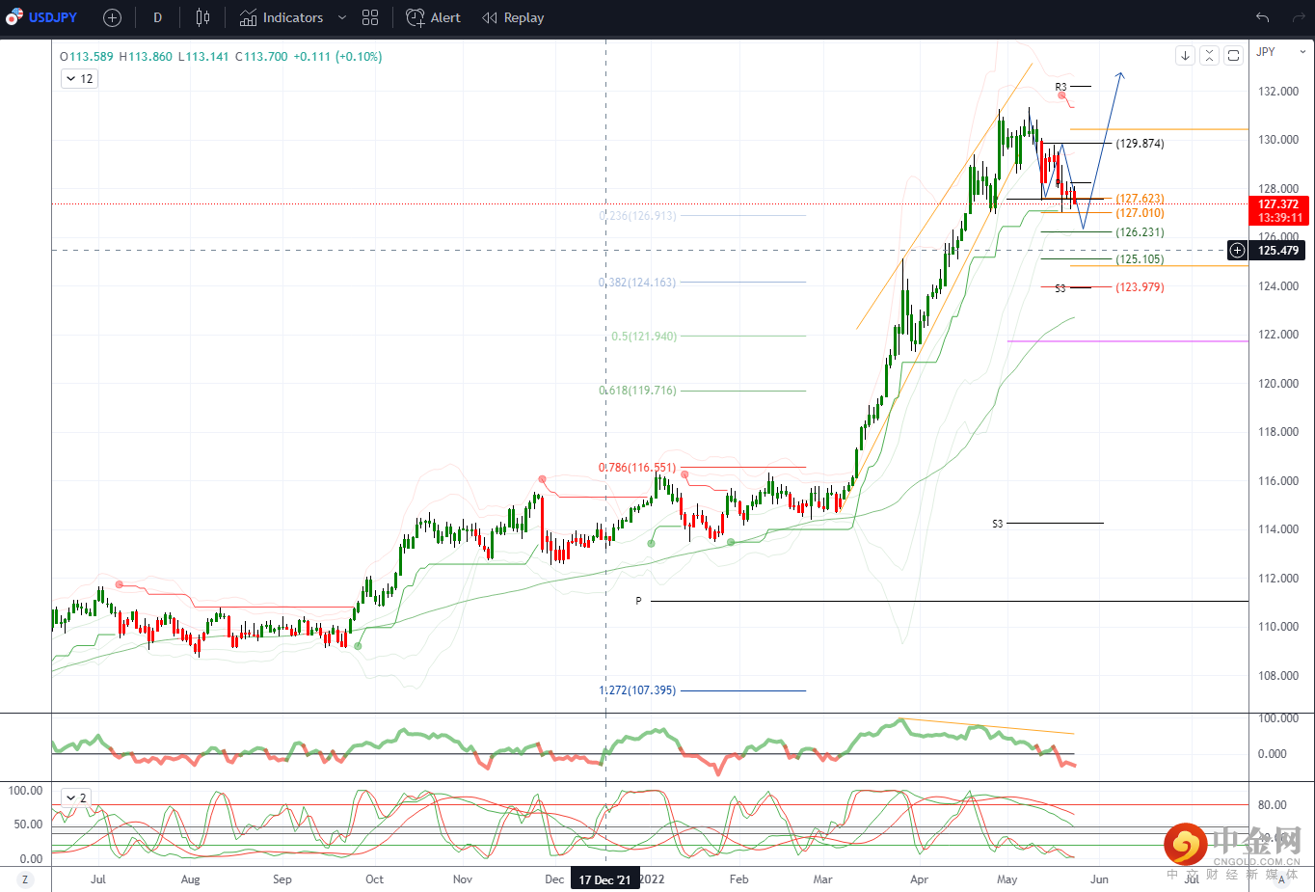Image resolution: width=1315 pixels, height=892 pixels.
Task: Start bar Replay mode
Action: point(513,17)
